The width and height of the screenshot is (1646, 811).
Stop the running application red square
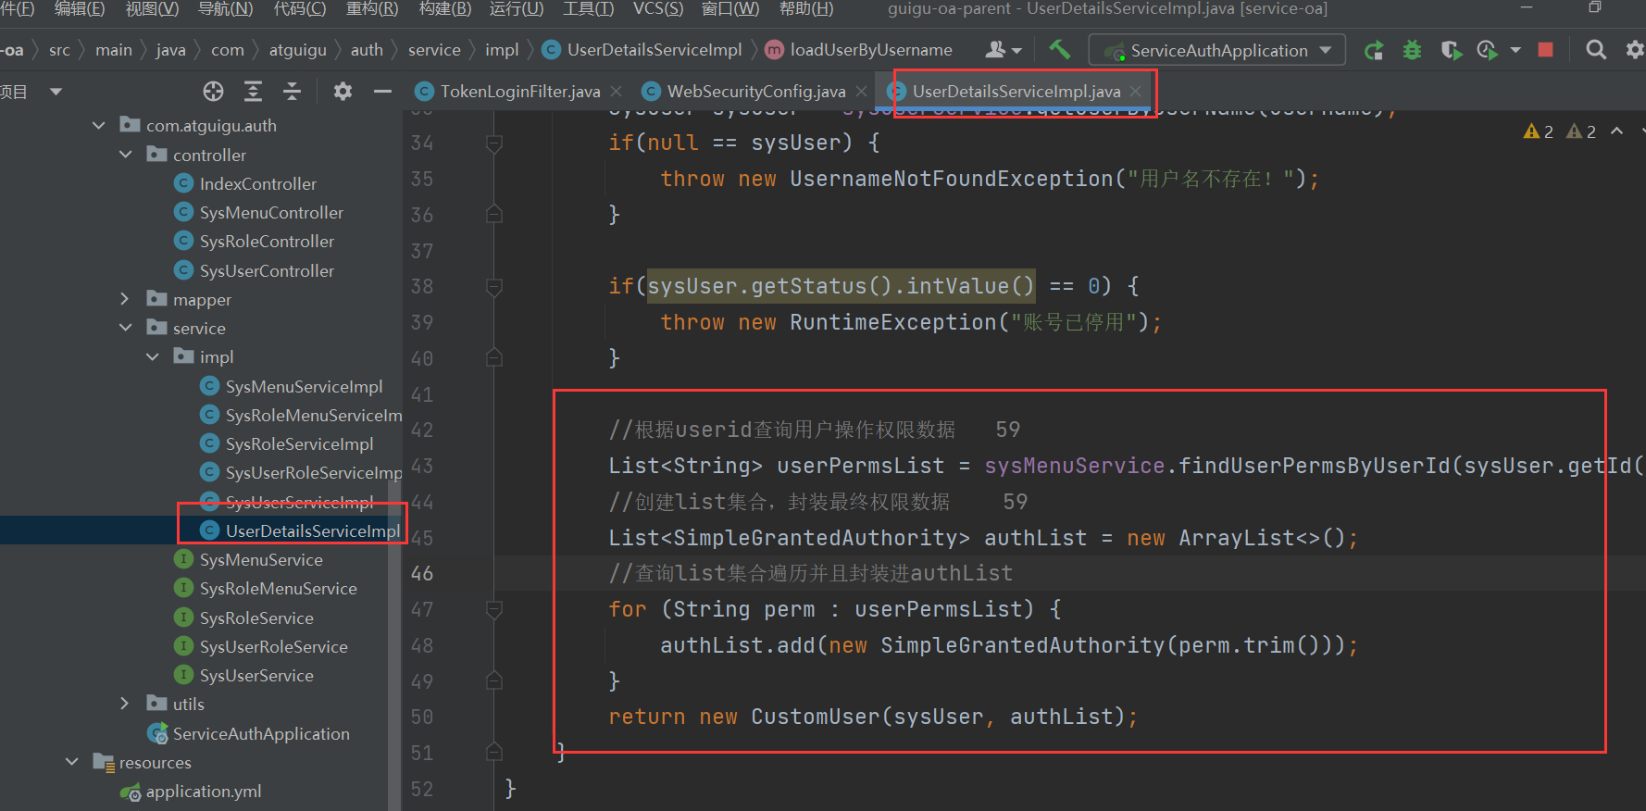pos(1545,50)
